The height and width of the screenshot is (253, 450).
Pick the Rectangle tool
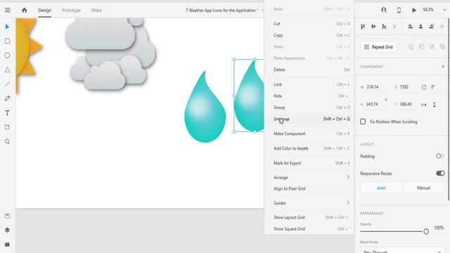point(8,41)
